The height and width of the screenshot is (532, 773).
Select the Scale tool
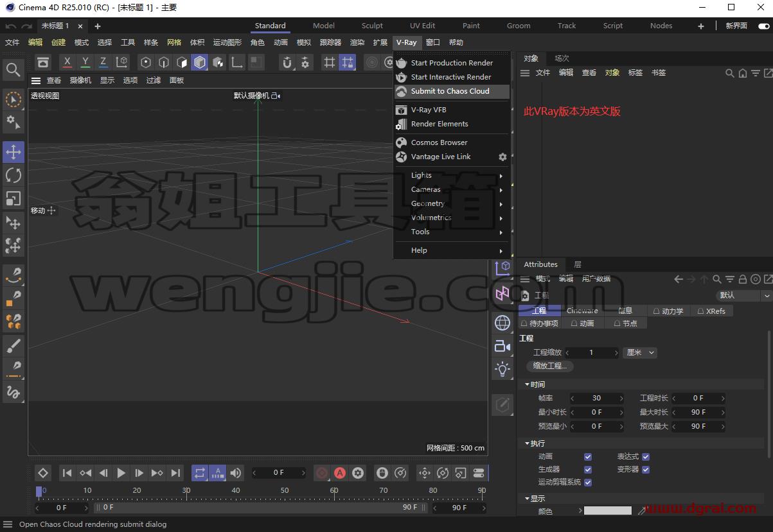pos(13,198)
